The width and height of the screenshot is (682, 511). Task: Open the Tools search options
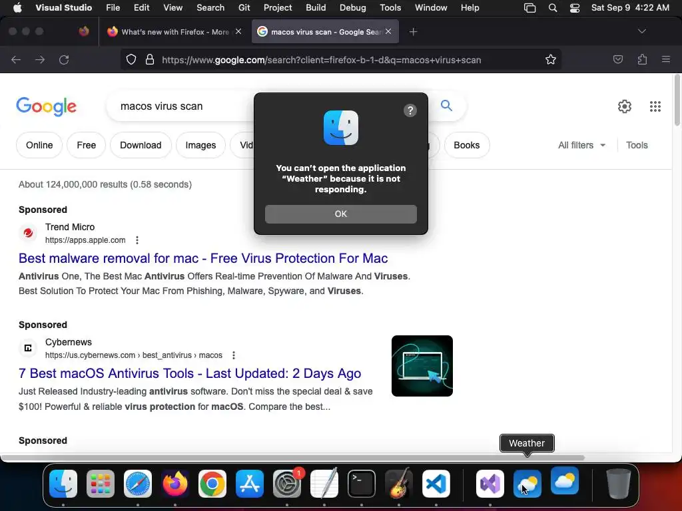tap(637, 145)
